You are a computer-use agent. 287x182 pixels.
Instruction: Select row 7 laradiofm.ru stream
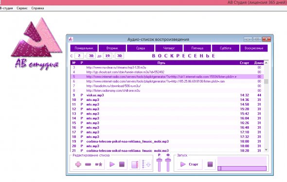coord(167,86)
